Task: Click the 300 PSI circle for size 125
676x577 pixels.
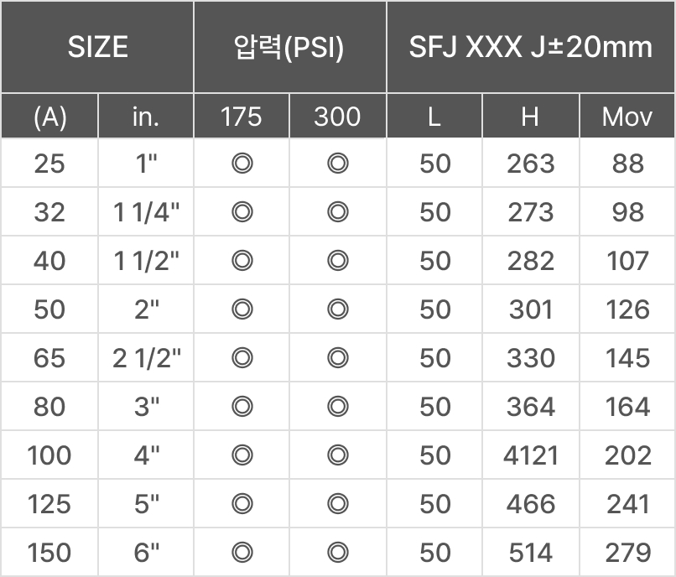Action: (338, 505)
